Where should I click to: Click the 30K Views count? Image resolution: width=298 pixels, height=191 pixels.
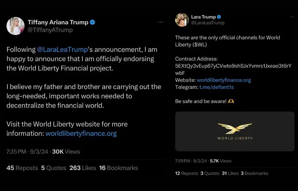point(66,152)
